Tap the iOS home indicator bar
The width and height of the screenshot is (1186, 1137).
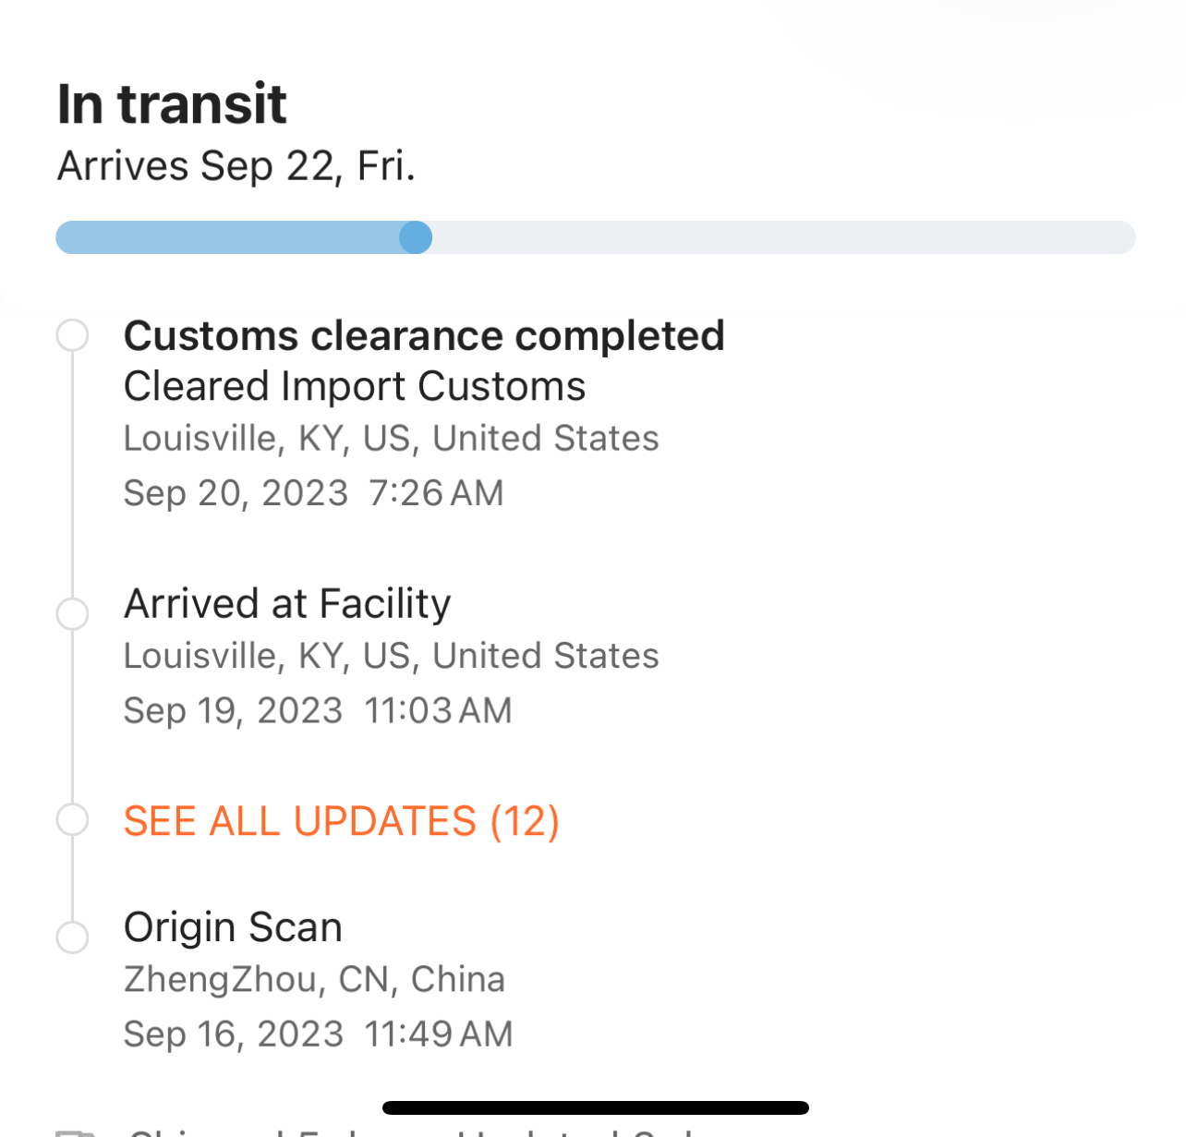[x=595, y=1107]
